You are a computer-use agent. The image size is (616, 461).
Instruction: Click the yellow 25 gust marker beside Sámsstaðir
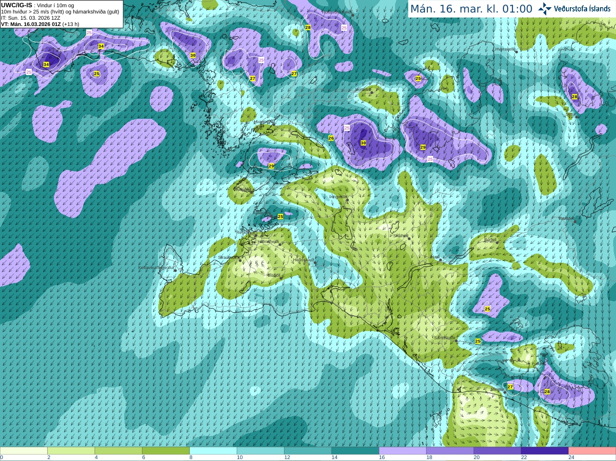[478, 341]
